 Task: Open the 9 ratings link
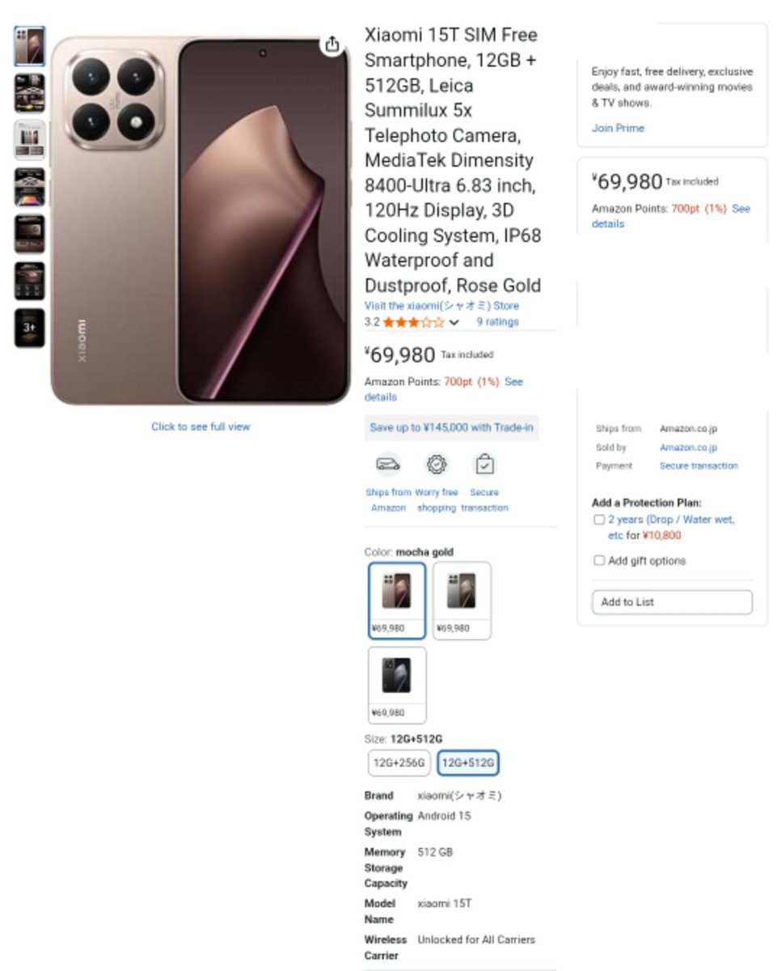497,322
